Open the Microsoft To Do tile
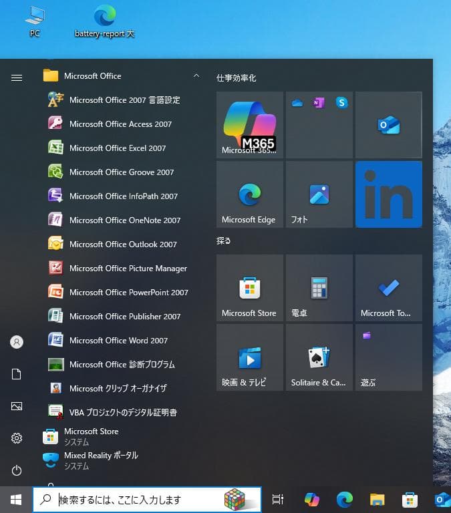 click(x=389, y=288)
